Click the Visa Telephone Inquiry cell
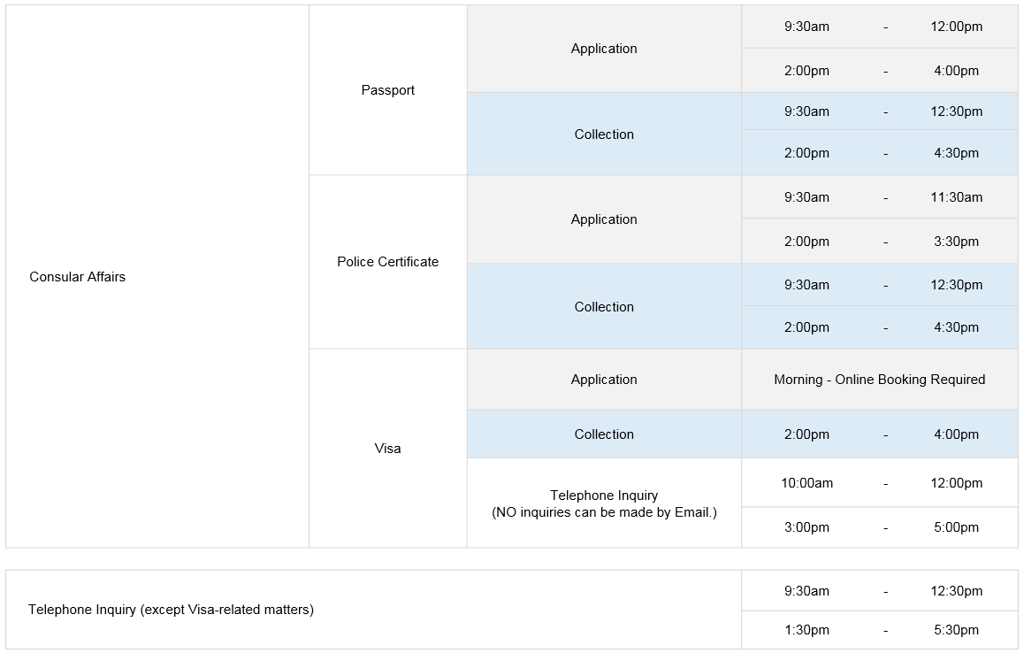 604,496
